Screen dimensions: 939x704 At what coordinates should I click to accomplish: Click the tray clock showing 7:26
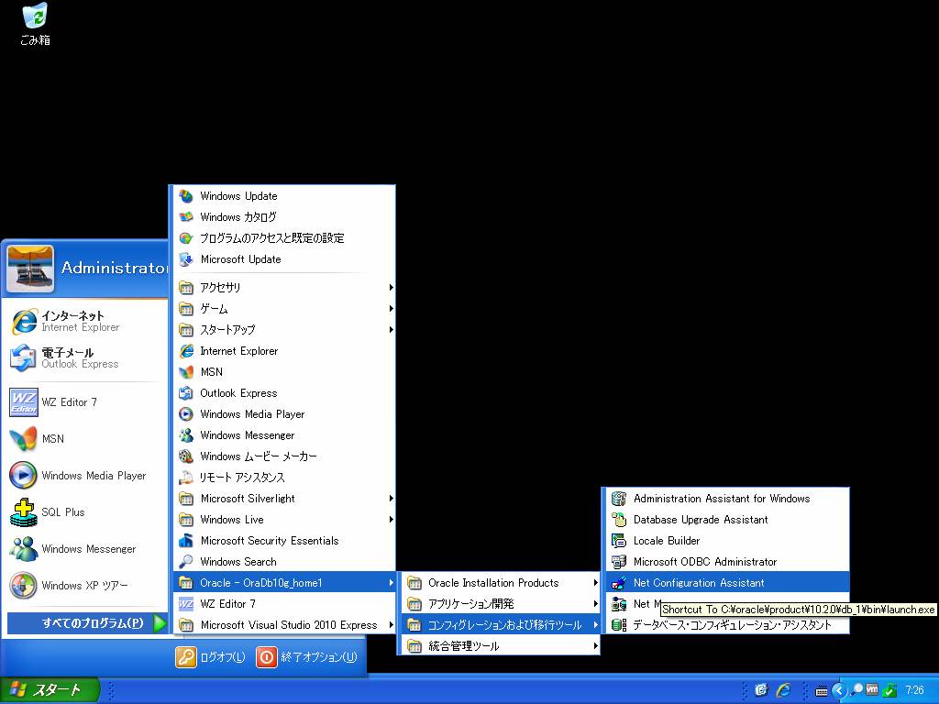coord(914,690)
